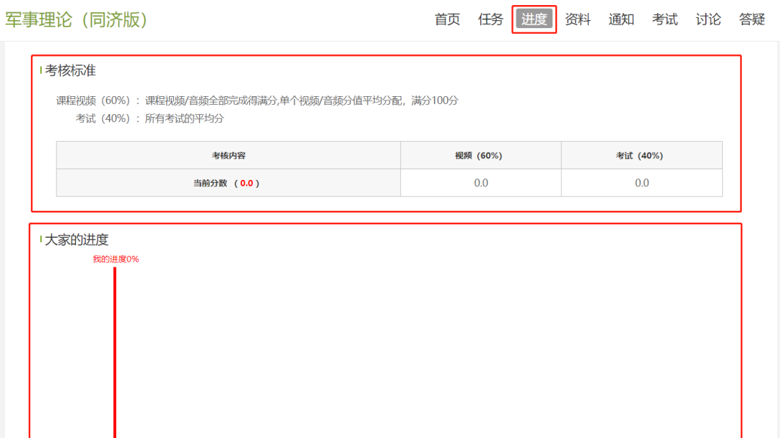Viewport: 780px width, 438px height.
Task: Select the 考试（40%） column header
Action: [x=641, y=155]
